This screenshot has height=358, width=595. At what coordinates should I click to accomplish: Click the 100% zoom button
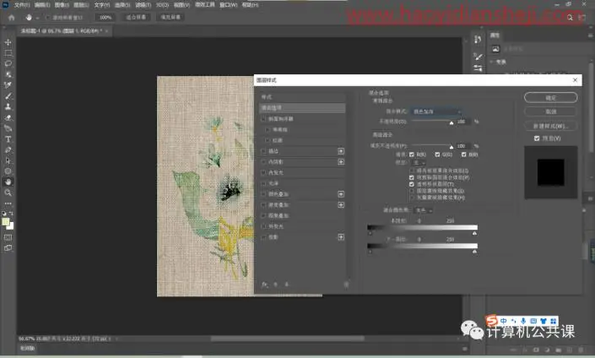coord(105,18)
